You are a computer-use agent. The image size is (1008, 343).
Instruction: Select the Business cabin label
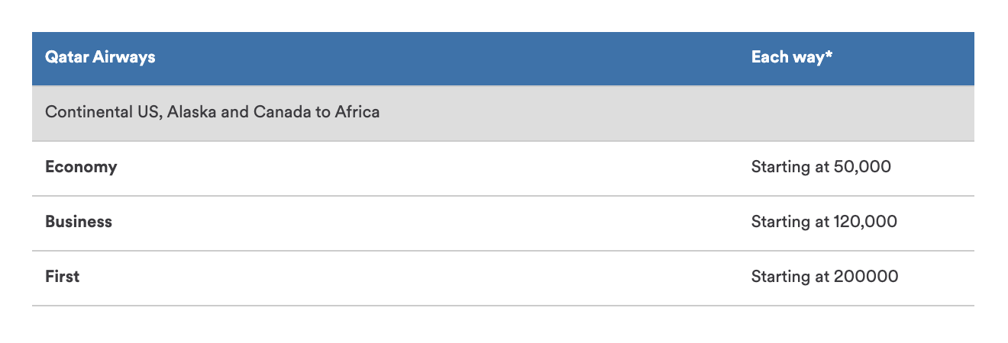point(79,222)
